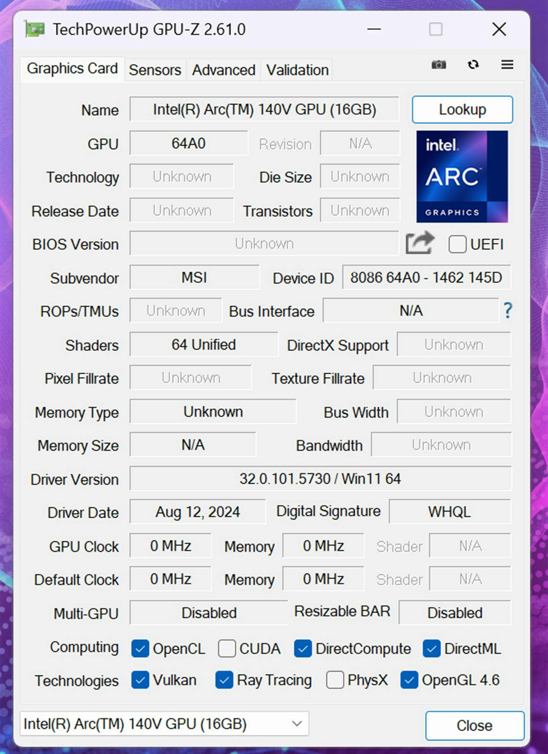Toggle the PhysX checkbox
548x754 pixels.
335,680
